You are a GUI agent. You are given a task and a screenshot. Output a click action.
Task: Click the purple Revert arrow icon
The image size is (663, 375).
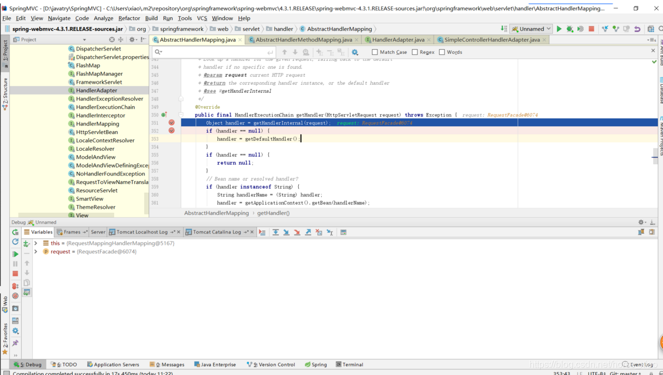click(638, 29)
